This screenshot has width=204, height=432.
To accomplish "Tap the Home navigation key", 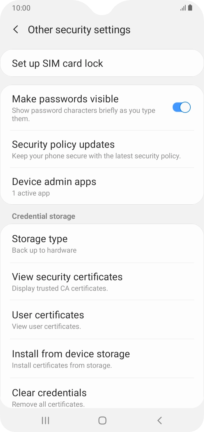I will click(x=102, y=421).
